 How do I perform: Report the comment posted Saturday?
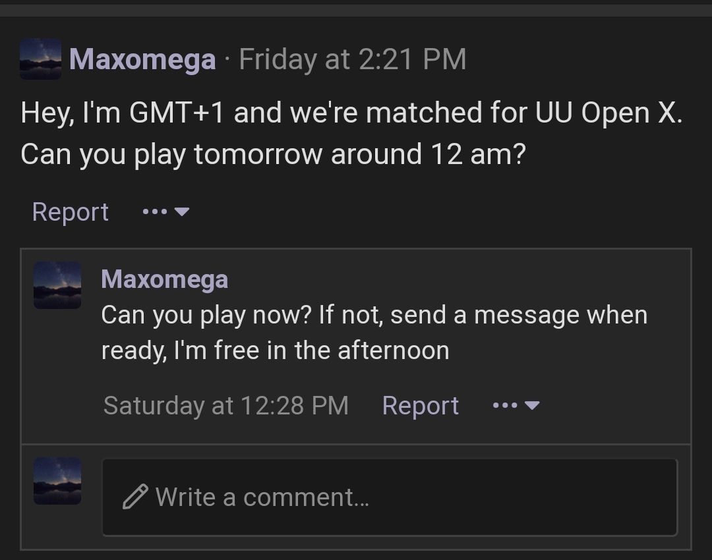pyautogui.click(x=420, y=406)
